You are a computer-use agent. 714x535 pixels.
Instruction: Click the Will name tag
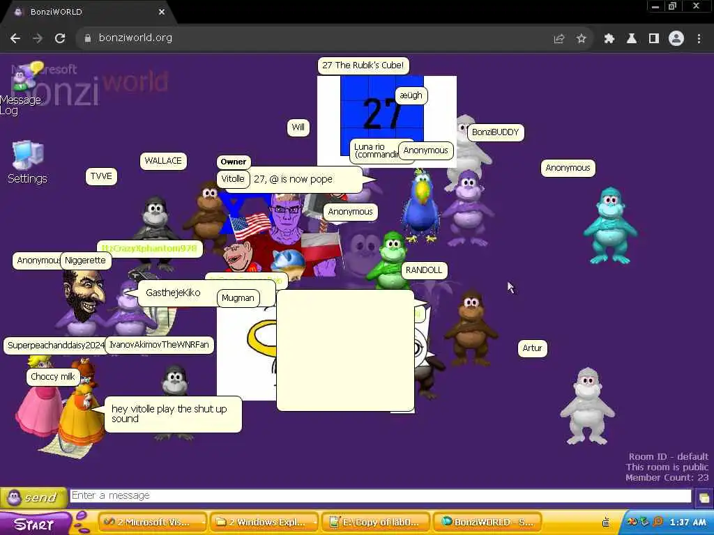click(x=298, y=127)
